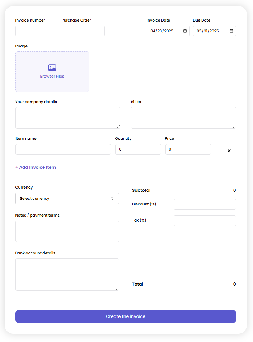The image size is (253, 342).
Task: Remove the invoice item with X icon
Action: (x=229, y=151)
